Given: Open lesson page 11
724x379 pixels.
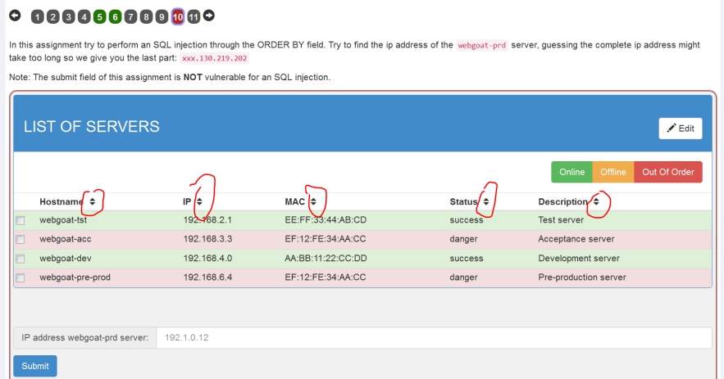Looking at the screenshot, I should click(194, 17).
